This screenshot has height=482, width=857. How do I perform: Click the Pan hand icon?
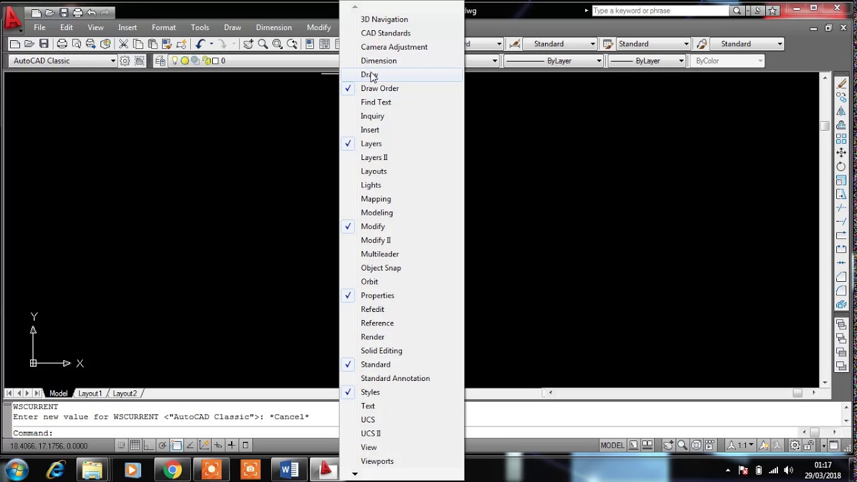click(248, 44)
